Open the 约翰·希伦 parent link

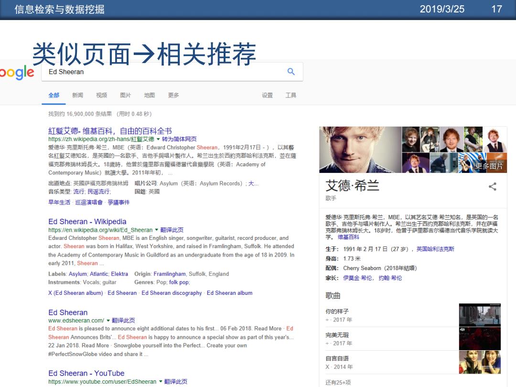click(390, 278)
